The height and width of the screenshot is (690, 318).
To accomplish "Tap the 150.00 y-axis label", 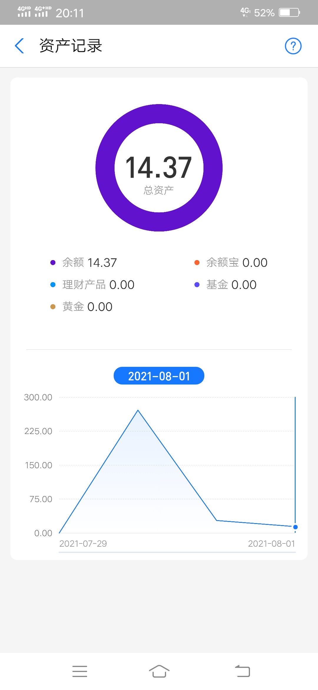I will point(39,465).
